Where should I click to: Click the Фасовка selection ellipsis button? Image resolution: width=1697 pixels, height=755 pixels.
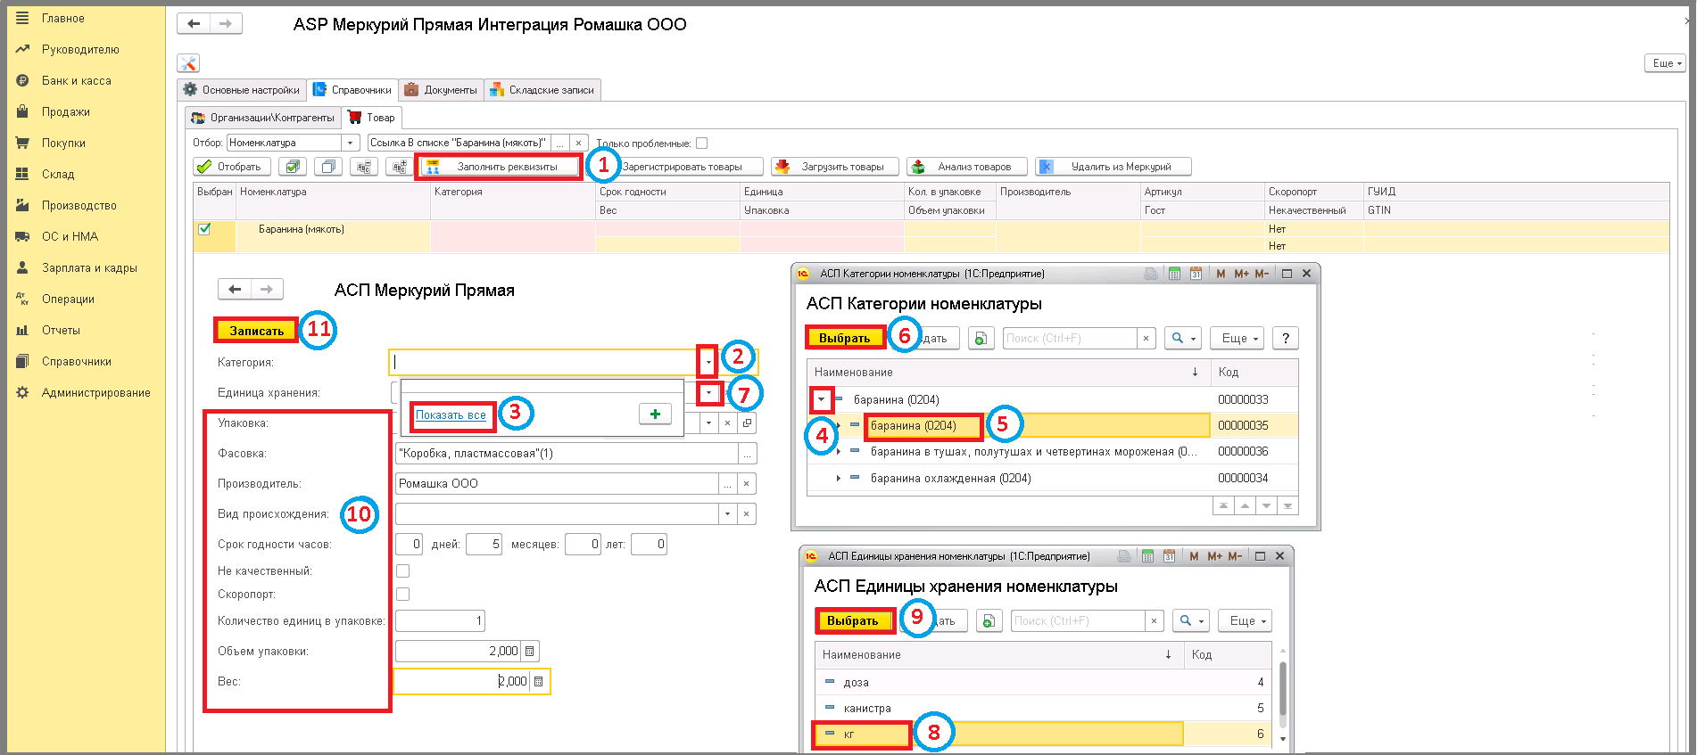tap(748, 454)
